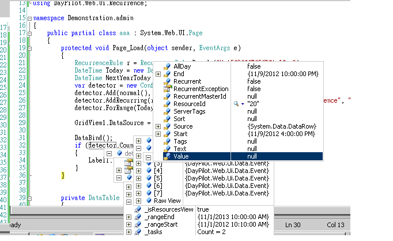This screenshot has height=241, width=393.
Task: Click the property icon beside Sort
Action: (167, 119)
